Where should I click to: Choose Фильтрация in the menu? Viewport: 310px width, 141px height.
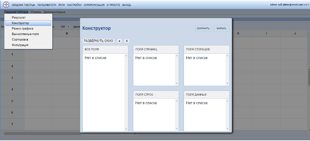pyautogui.click(x=28, y=45)
